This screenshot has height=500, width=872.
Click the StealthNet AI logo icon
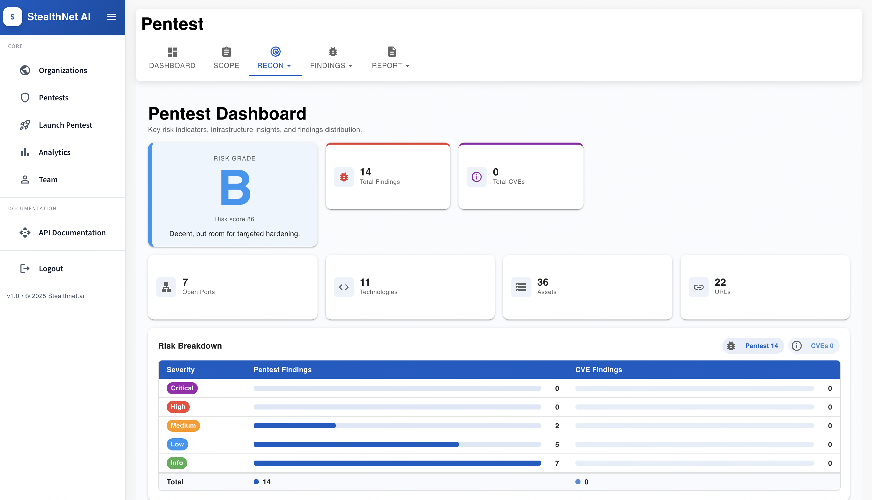(13, 17)
